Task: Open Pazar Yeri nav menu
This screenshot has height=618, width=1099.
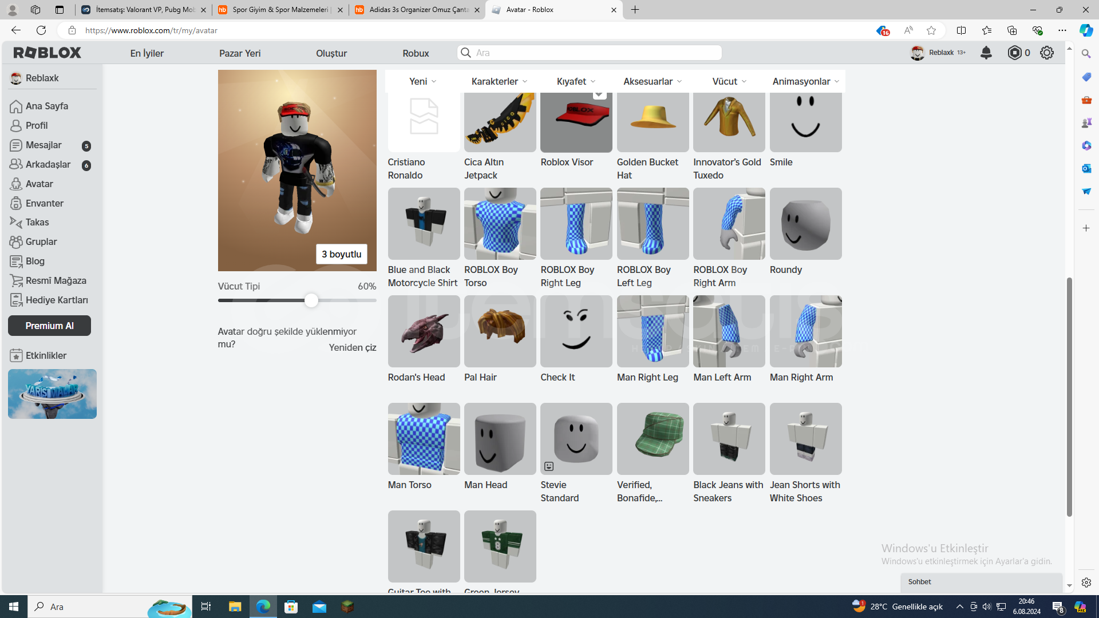Action: click(240, 53)
